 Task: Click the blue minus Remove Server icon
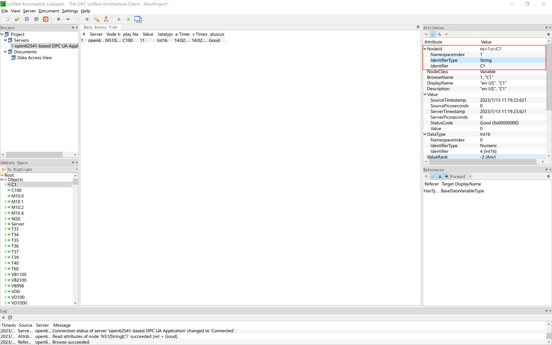(x=68, y=19)
